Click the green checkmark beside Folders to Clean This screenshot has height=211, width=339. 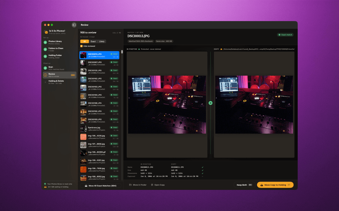tap(45, 49)
